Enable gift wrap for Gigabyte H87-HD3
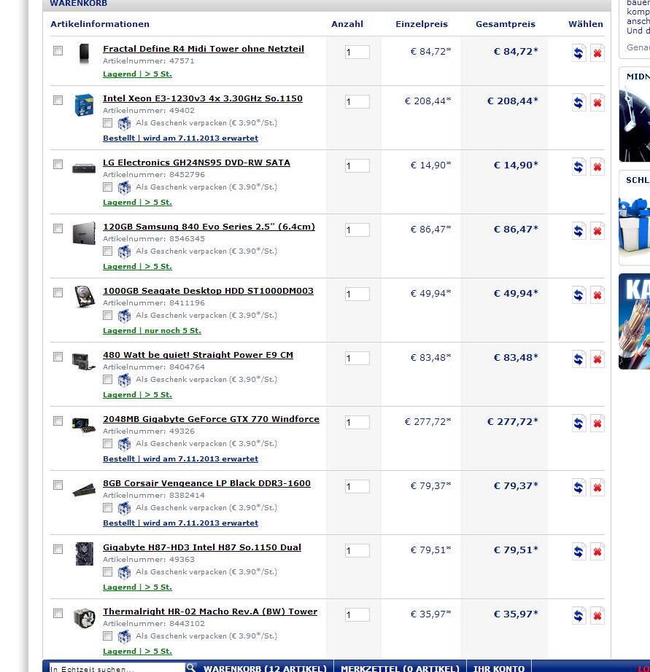This screenshot has height=672, width=650. pos(108,571)
